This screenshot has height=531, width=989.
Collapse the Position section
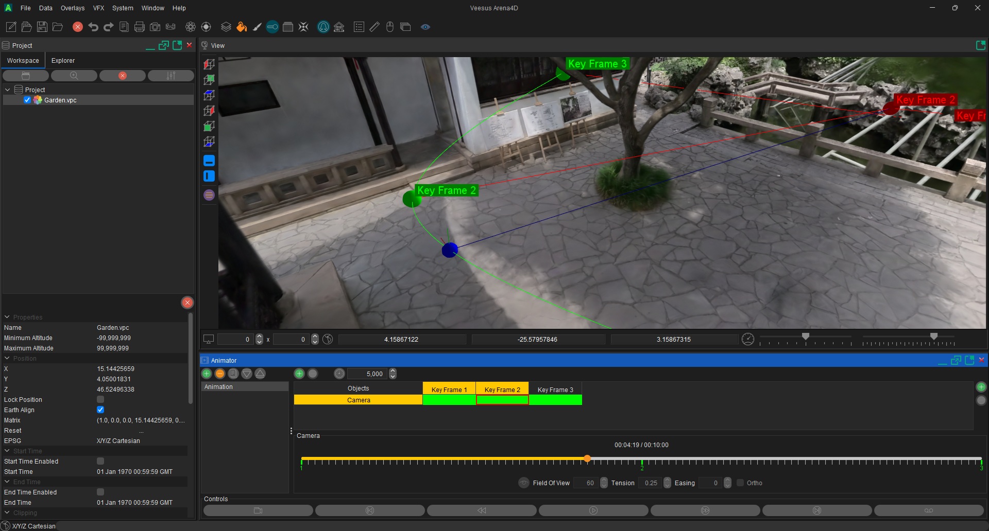7,358
